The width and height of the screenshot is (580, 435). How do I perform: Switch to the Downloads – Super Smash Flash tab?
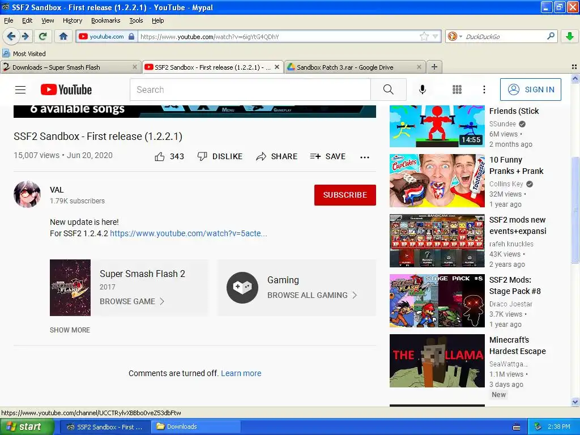[70, 67]
